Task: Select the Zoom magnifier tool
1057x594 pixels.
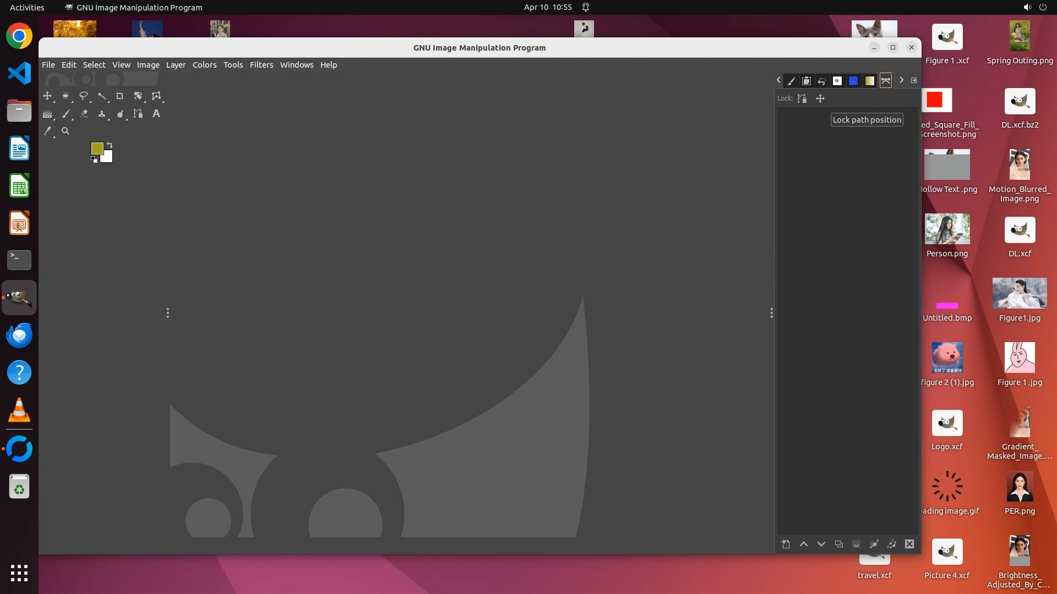Action: tap(66, 131)
